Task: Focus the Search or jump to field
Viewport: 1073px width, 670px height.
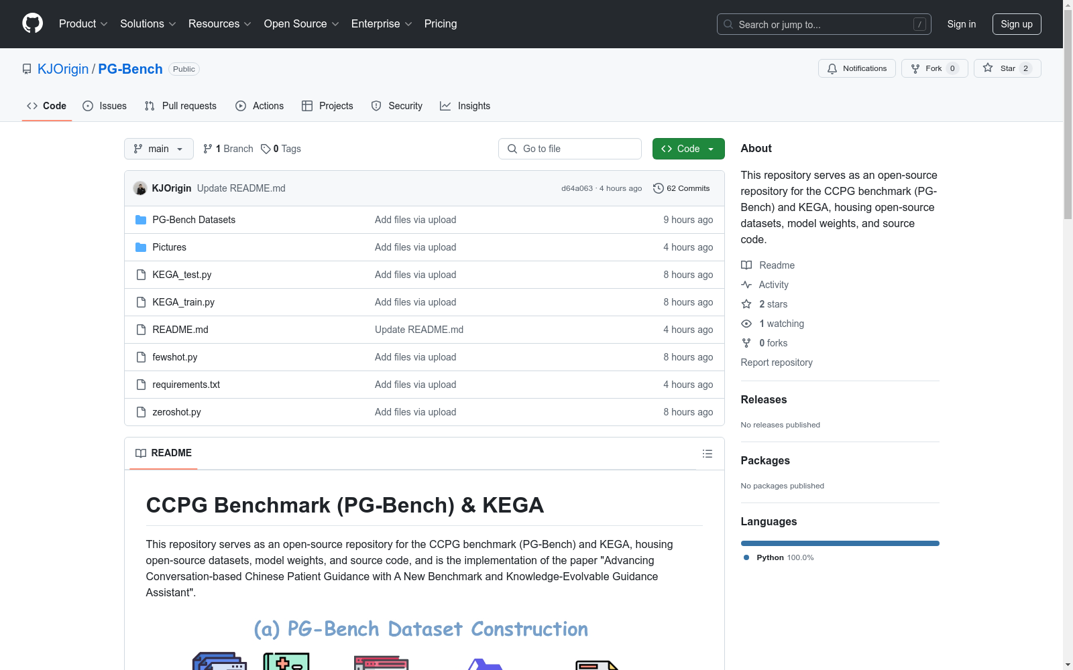Action: point(824,24)
